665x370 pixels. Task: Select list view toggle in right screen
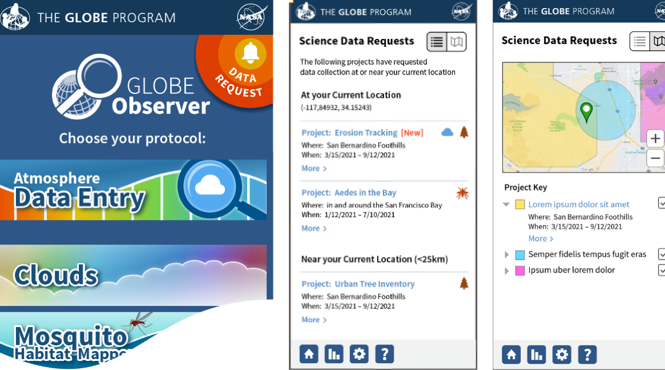pos(640,41)
